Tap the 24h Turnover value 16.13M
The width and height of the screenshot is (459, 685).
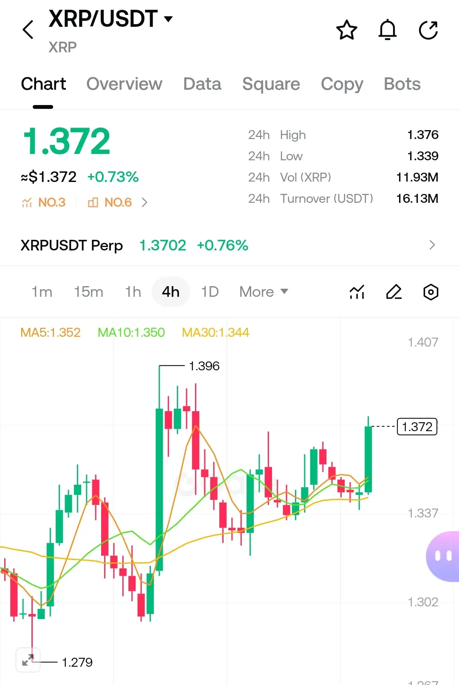pyautogui.click(x=417, y=199)
